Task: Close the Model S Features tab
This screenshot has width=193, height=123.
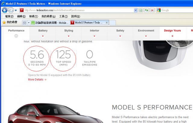Action: point(107,23)
